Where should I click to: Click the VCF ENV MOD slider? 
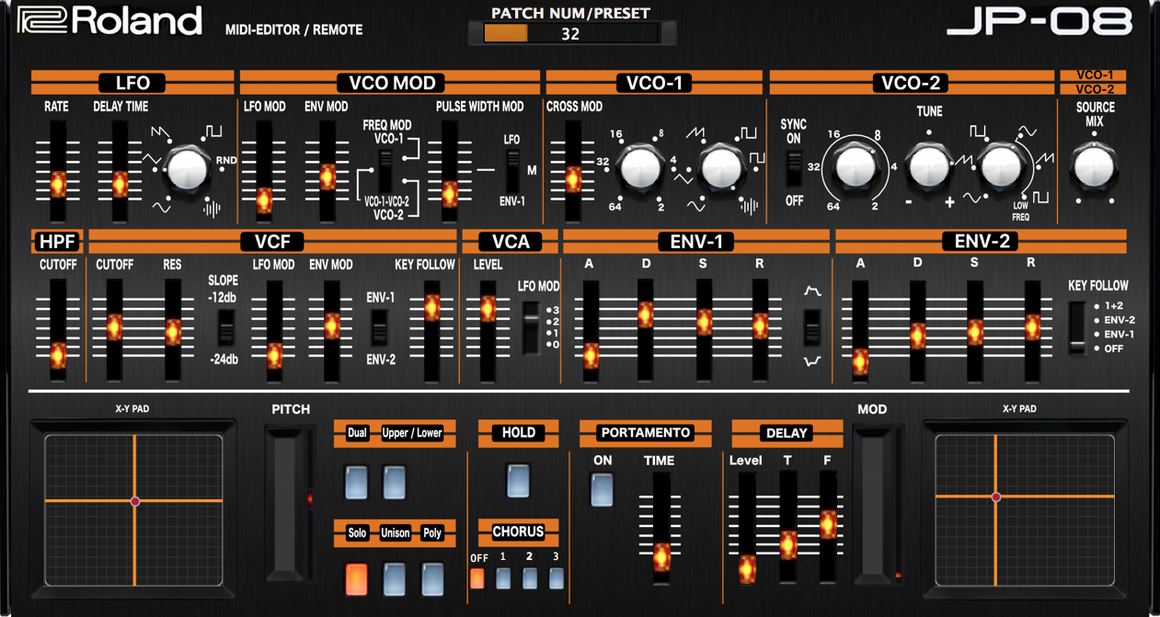(331, 330)
